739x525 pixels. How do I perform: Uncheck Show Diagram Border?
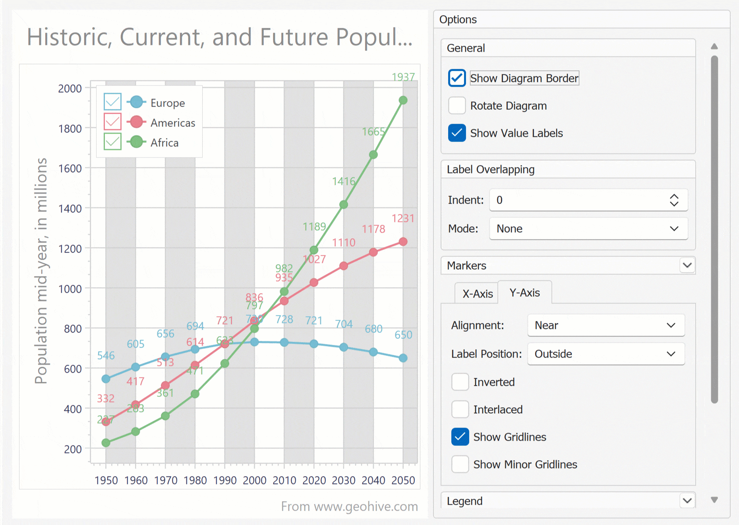[x=457, y=78]
